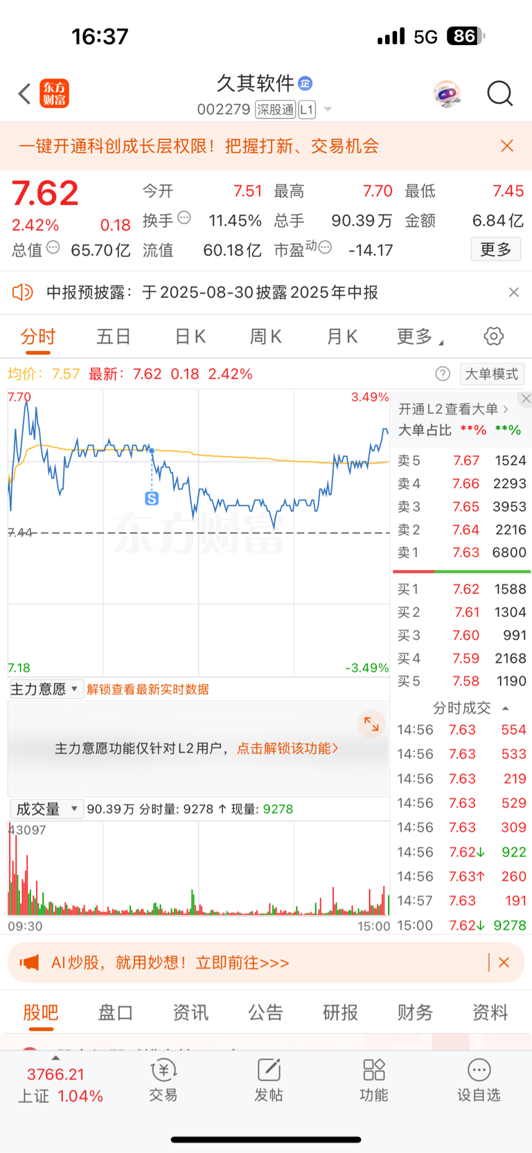Open the 中报预披露 notice text
The image size is (532, 1153).
coord(213,292)
